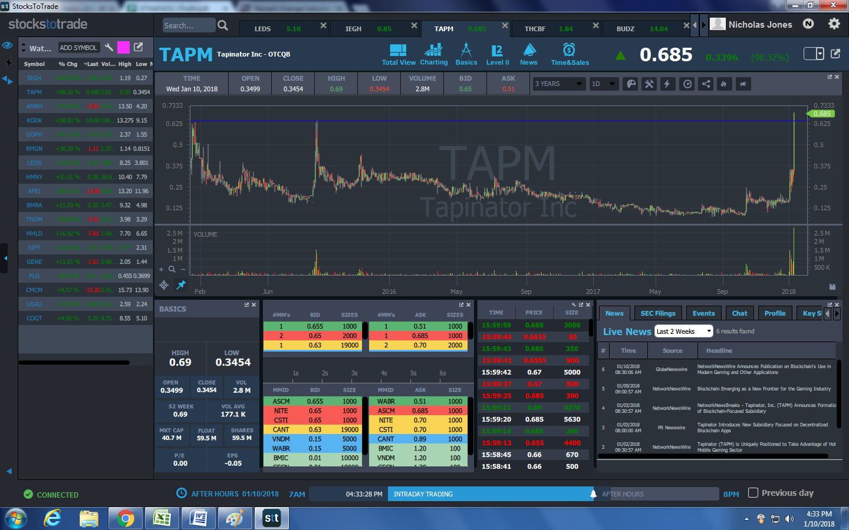This screenshot has width=849, height=530.
Task: Click the Time&Sales alarm clock icon
Action: click(569, 50)
